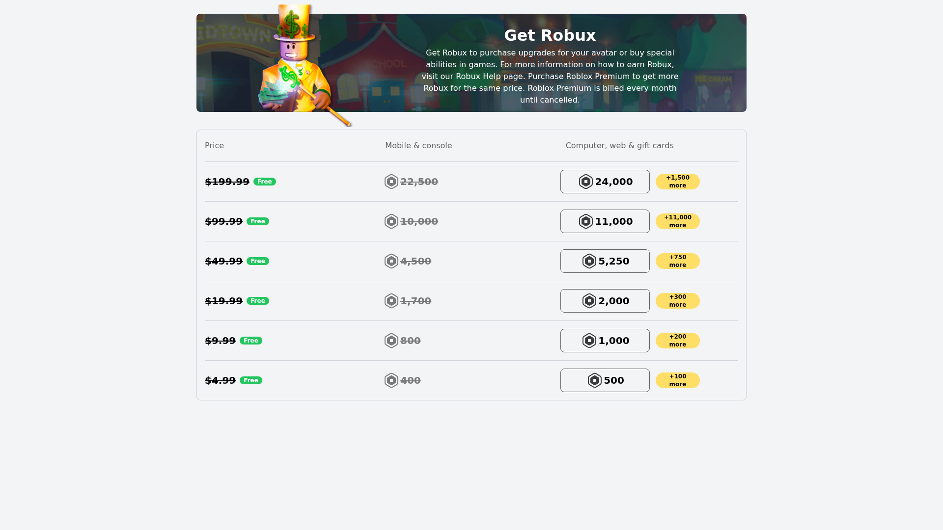The width and height of the screenshot is (943, 530).
Task: Click the +100 more badge
Action: tap(678, 380)
